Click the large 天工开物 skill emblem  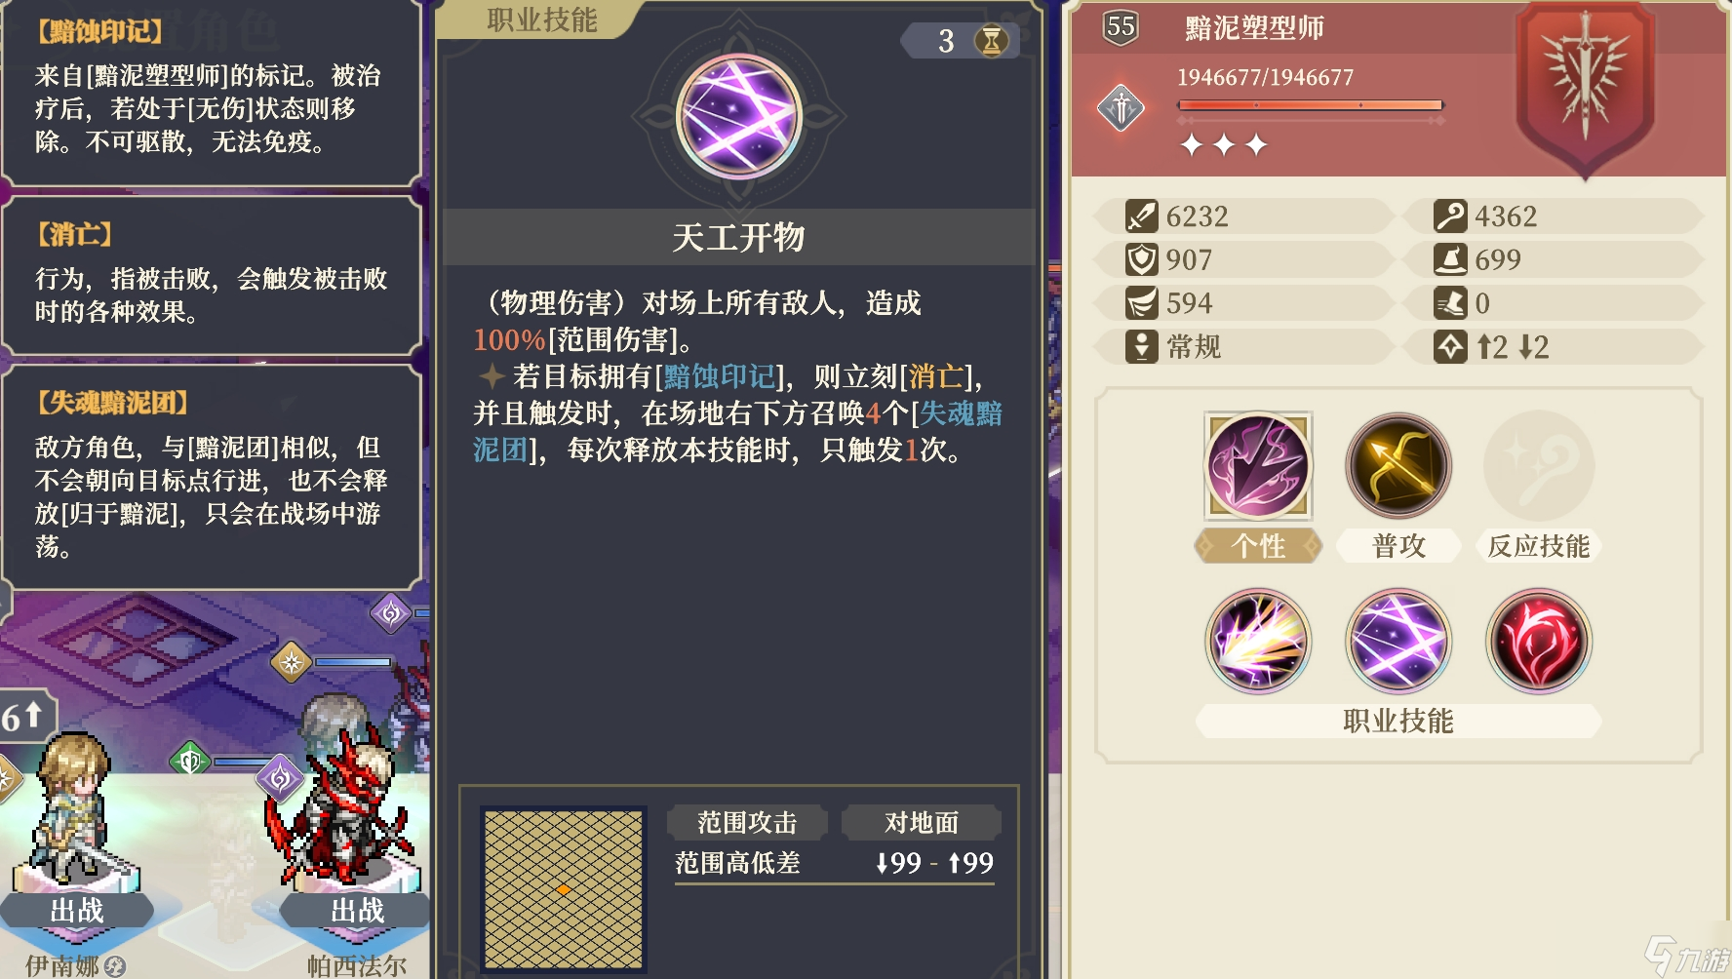coord(739,116)
